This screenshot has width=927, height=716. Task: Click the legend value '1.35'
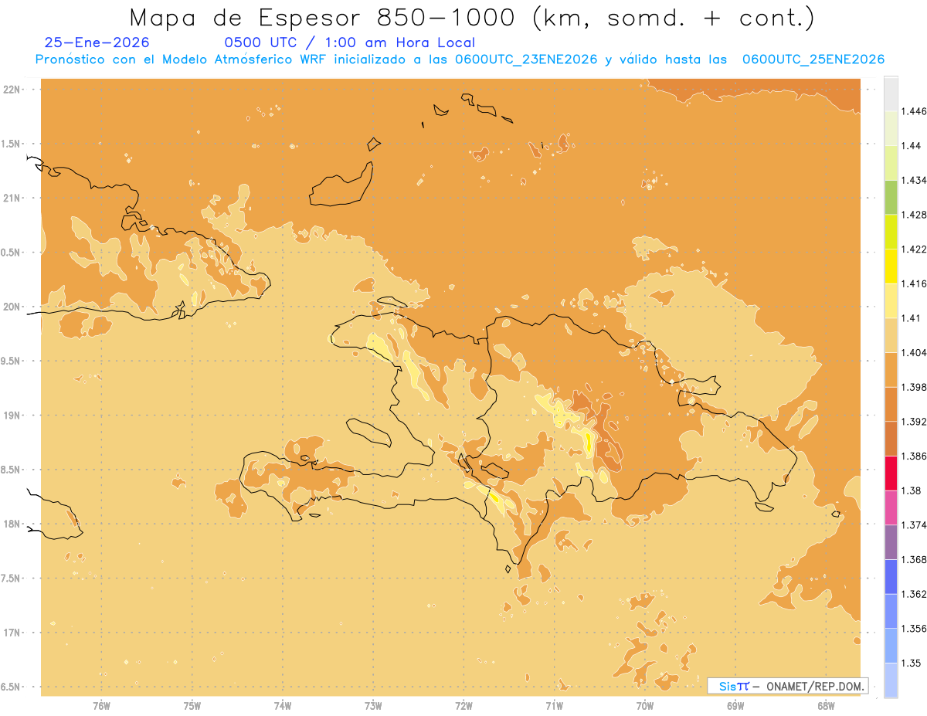point(911,663)
